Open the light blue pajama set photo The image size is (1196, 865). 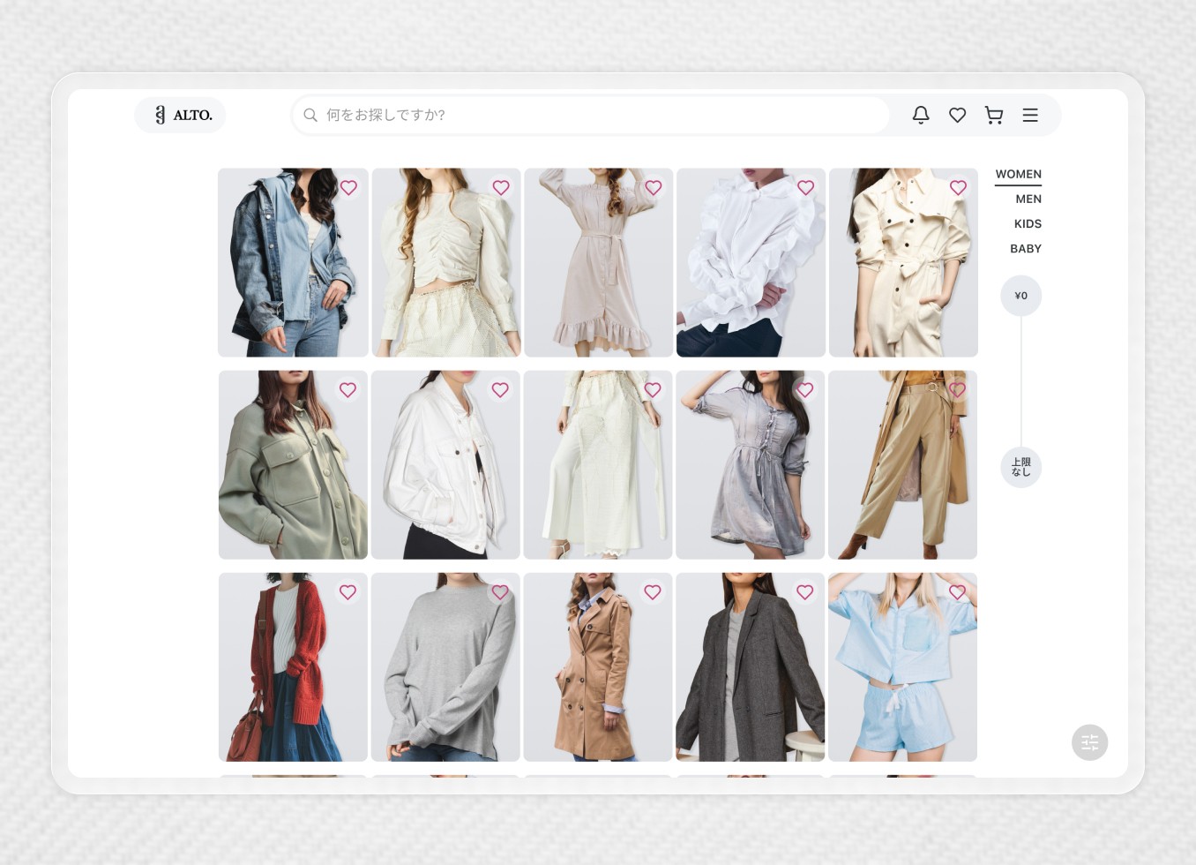coord(903,667)
